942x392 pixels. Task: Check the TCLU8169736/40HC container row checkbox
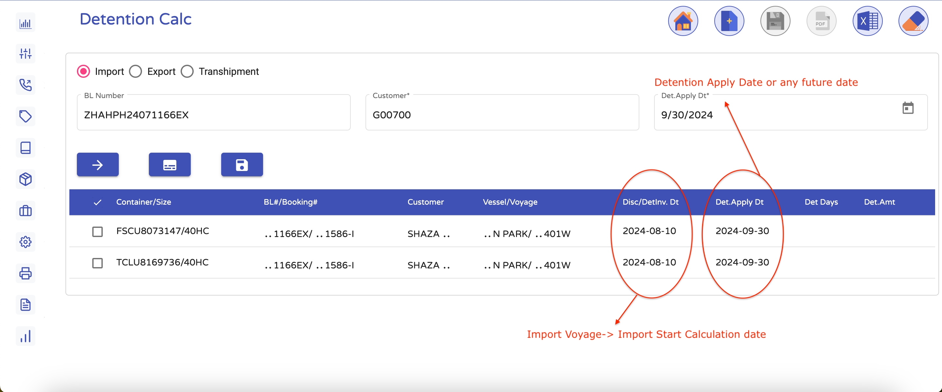point(97,263)
